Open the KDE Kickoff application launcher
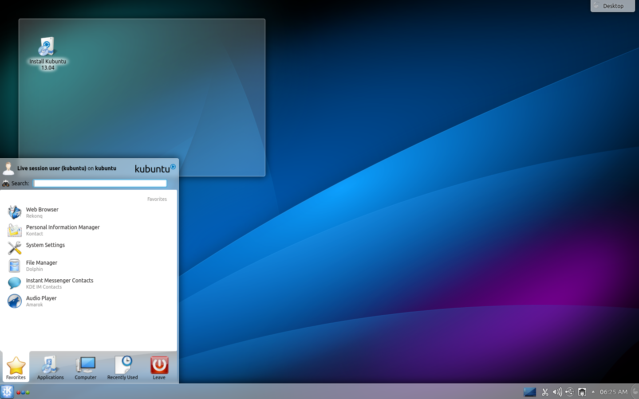639x399 pixels. tap(7, 391)
